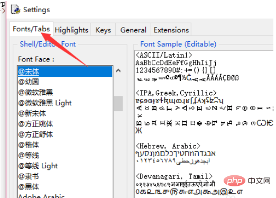
Task: Switch to the Fonts/Tabs tab
Action: pos(31,29)
